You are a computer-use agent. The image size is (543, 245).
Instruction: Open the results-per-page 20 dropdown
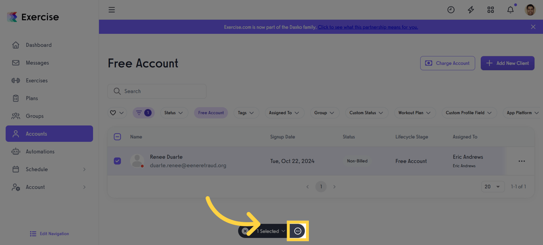click(x=493, y=186)
